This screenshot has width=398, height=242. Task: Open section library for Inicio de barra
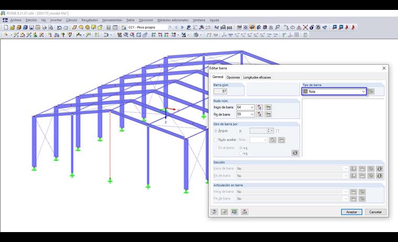353,168
